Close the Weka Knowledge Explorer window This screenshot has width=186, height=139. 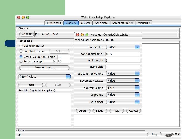coord(19,17)
